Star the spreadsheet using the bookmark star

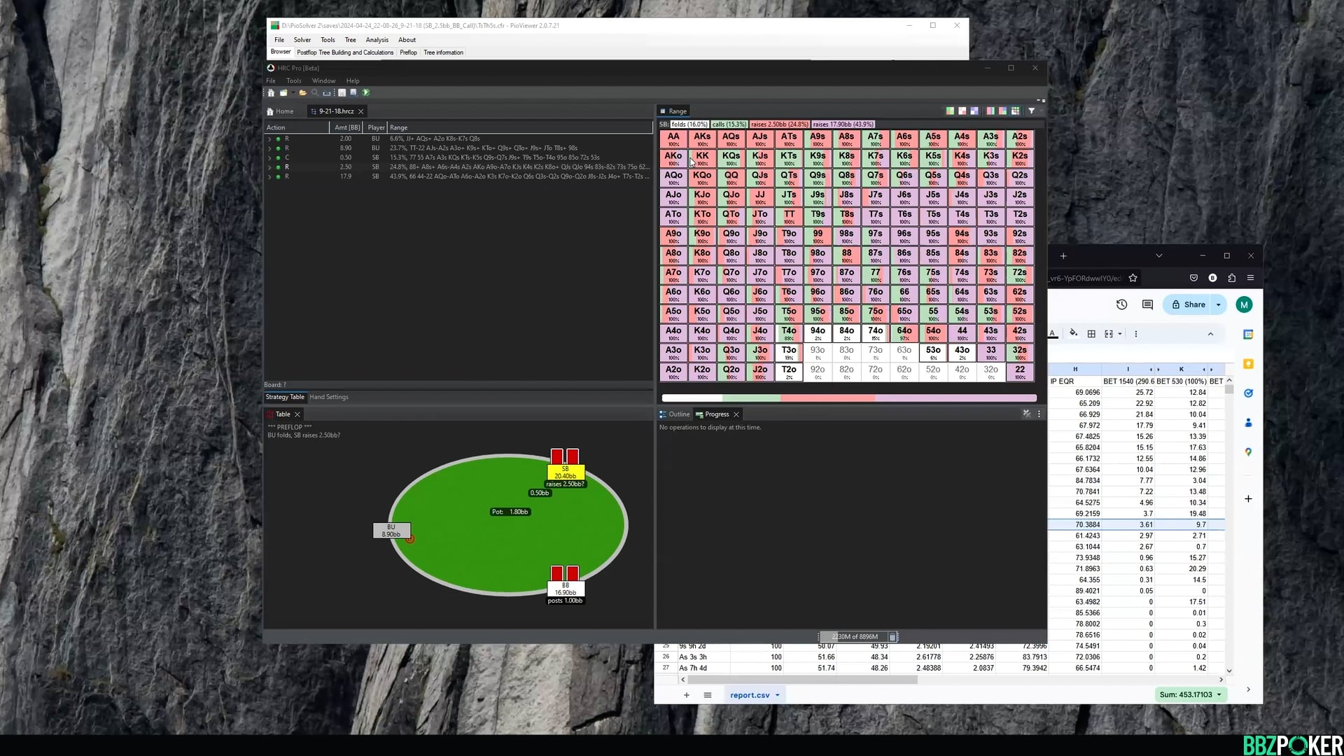pos(1133,278)
